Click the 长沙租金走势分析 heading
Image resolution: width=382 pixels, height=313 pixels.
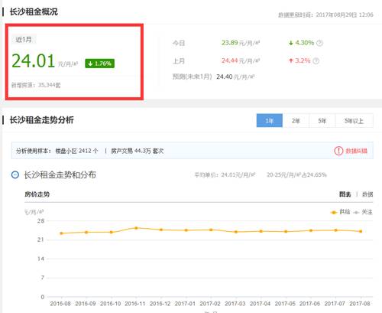pyautogui.click(x=41, y=120)
